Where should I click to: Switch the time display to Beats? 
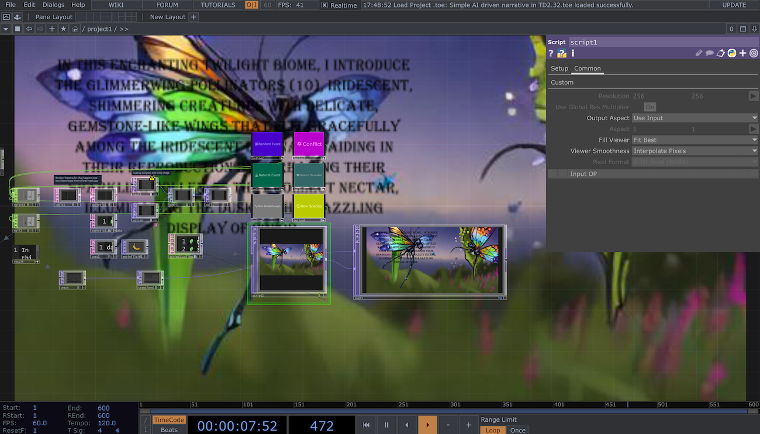pyautogui.click(x=168, y=430)
